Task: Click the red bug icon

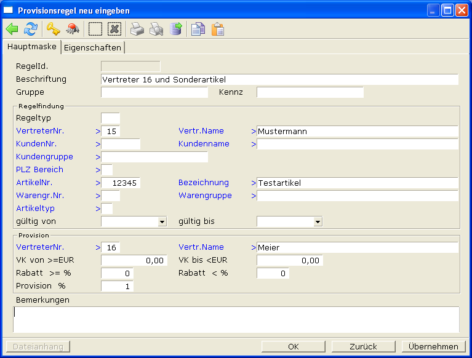Action: coord(73,29)
